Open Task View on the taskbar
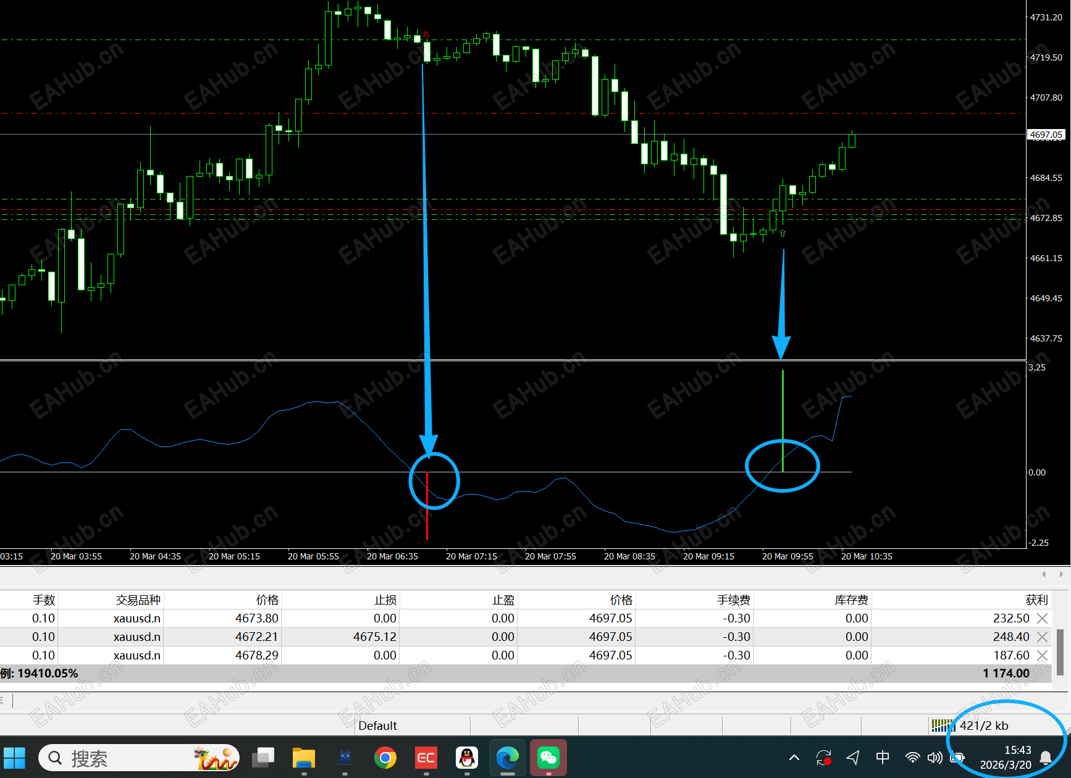Image resolution: width=1071 pixels, height=778 pixels. pyautogui.click(x=263, y=758)
